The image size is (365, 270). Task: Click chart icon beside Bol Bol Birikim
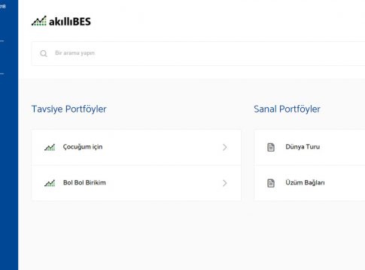coord(50,183)
